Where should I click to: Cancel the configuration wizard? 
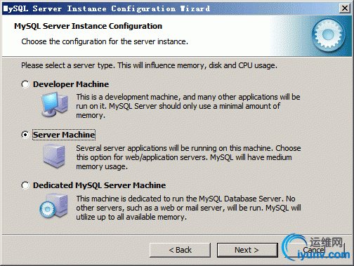[x=315, y=250]
